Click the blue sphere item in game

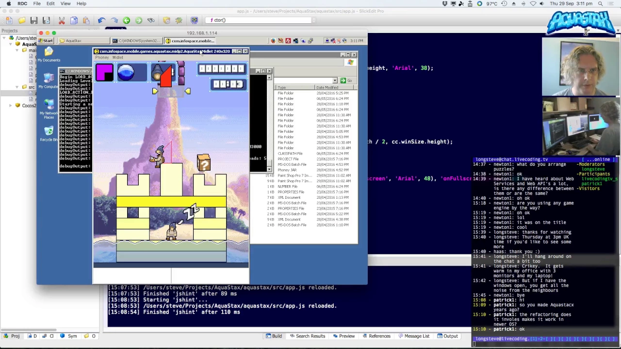(126, 73)
